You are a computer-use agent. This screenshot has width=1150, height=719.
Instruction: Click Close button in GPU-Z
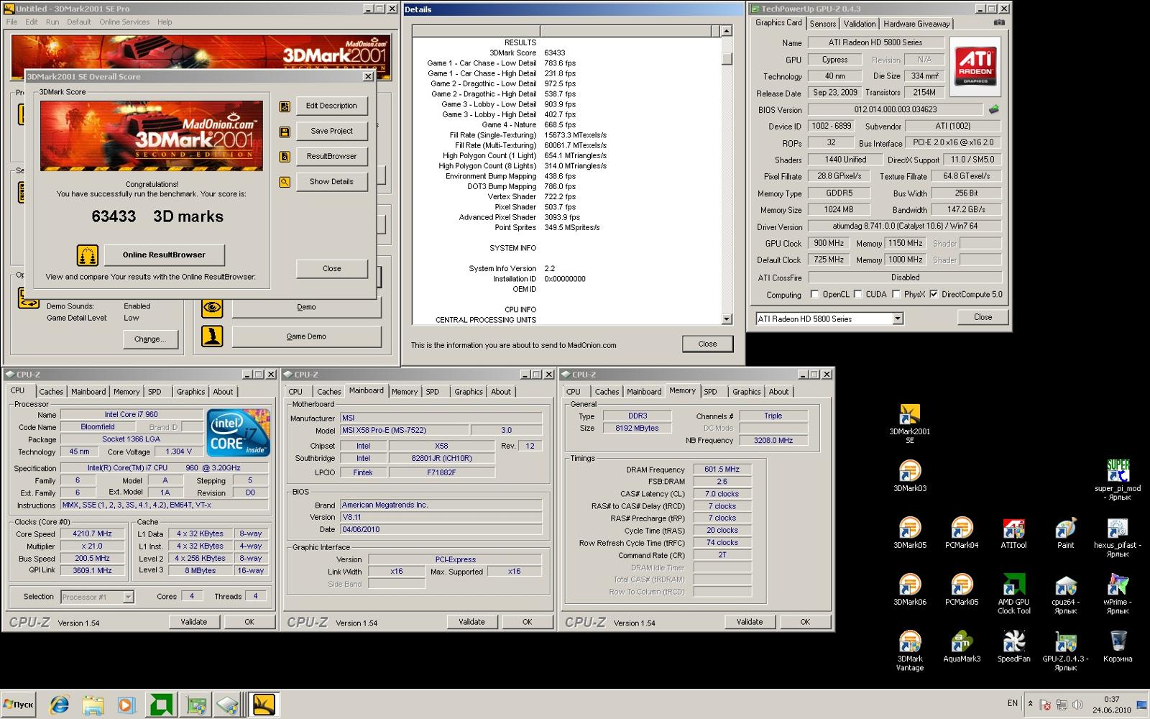coord(983,317)
